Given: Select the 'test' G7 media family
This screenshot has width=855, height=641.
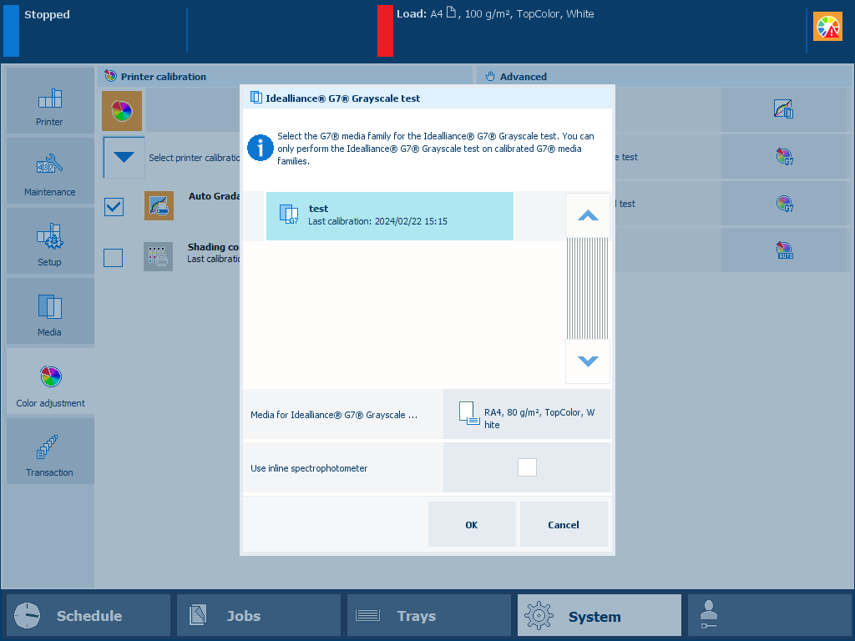Looking at the screenshot, I should [389, 216].
